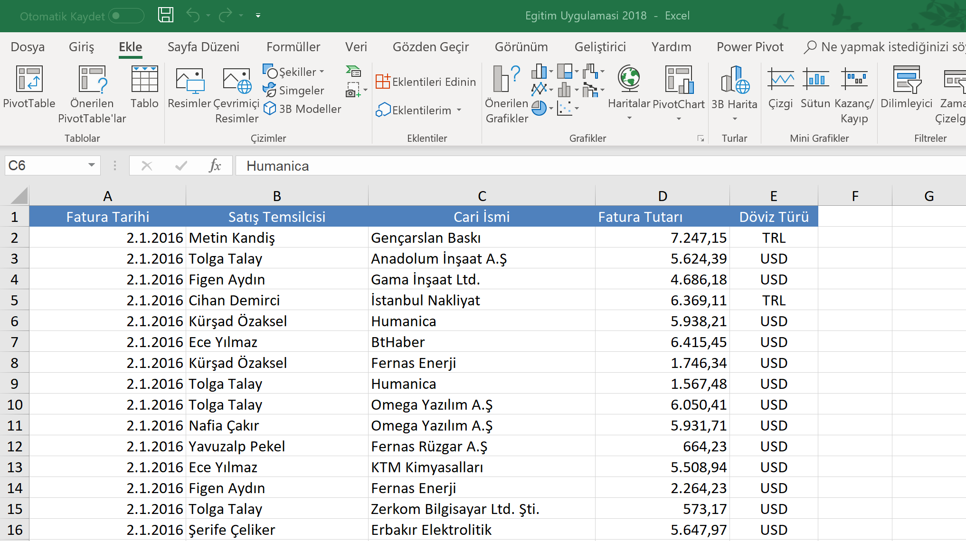
Task: Insert a Tablo from the ribbon
Action: (x=144, y=79)
